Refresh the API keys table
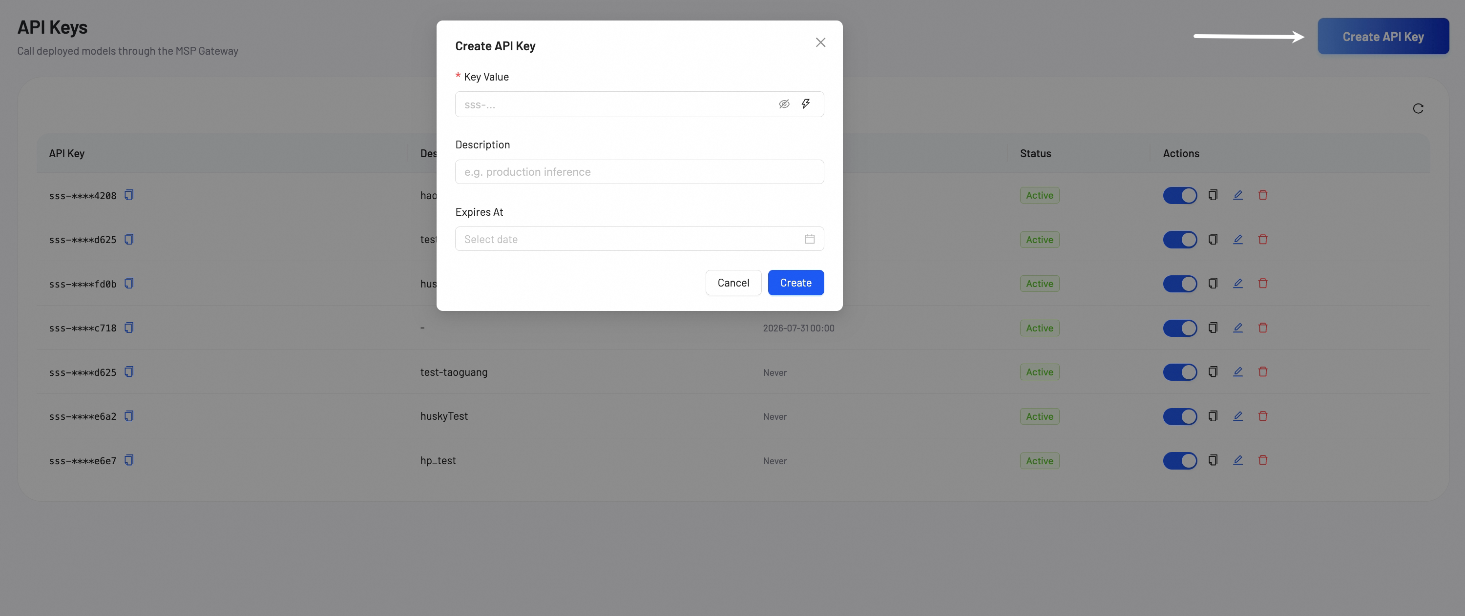The image size is (1465, 616). click(x=1418, y=108)
